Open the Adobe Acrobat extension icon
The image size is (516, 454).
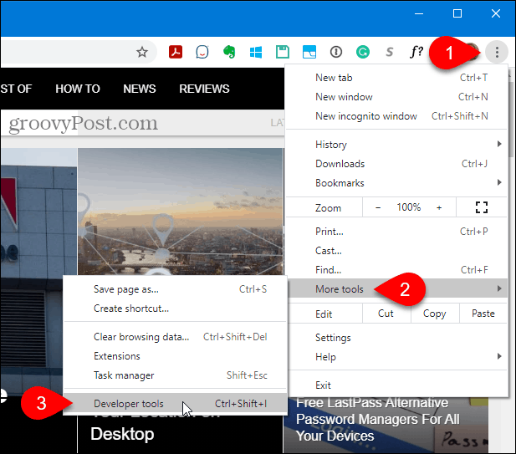(176, 52)
